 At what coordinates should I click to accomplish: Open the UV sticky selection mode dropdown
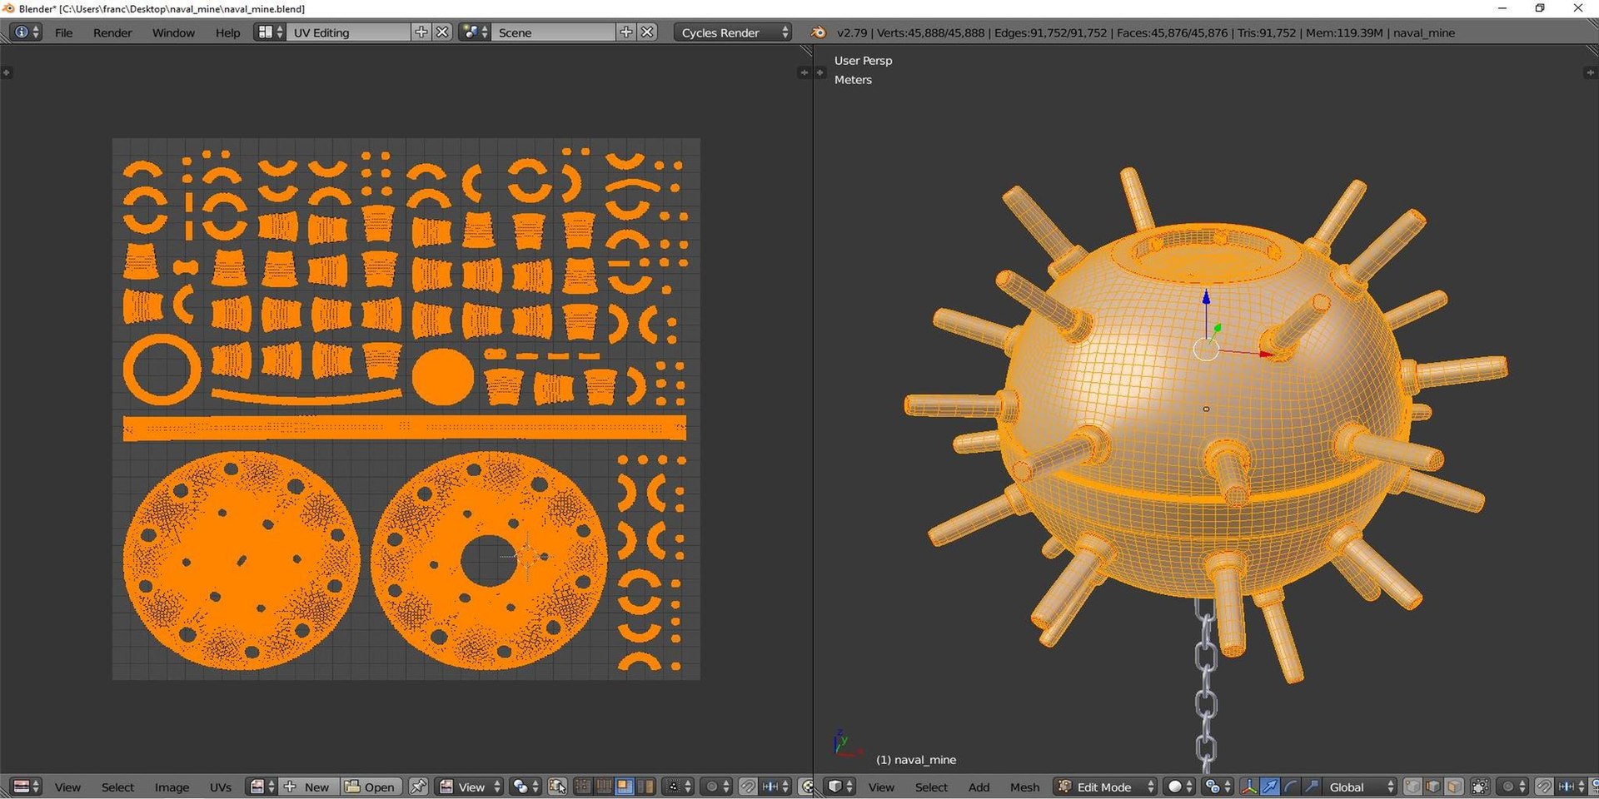click(679, 787)
